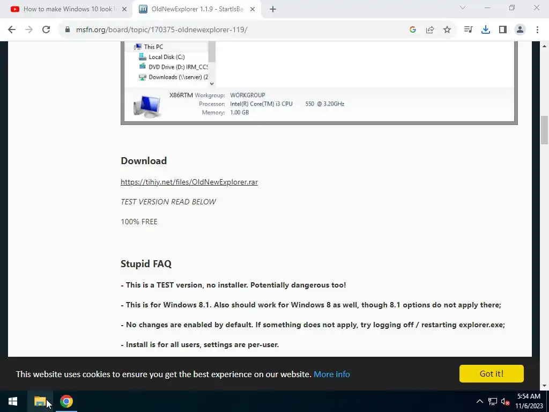Select the OldNewExplorer 1.1.9 tab
Image resolution: width=549 pixels, height=412 pixels.
pos(197,10)
